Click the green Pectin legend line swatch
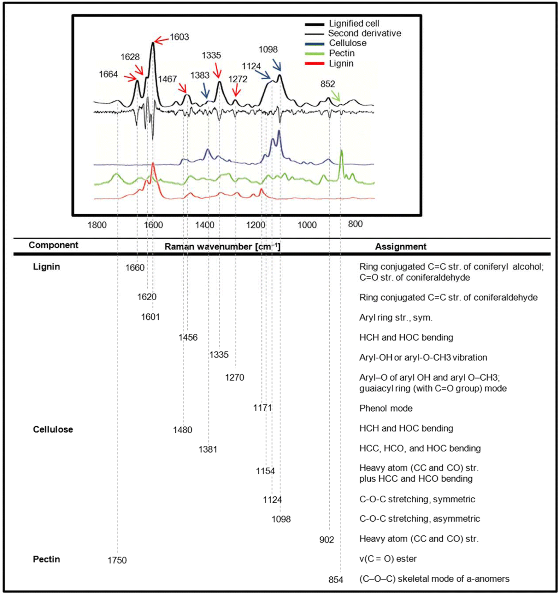The width and height of the screenshot is (559, 594). click(315, 54)
